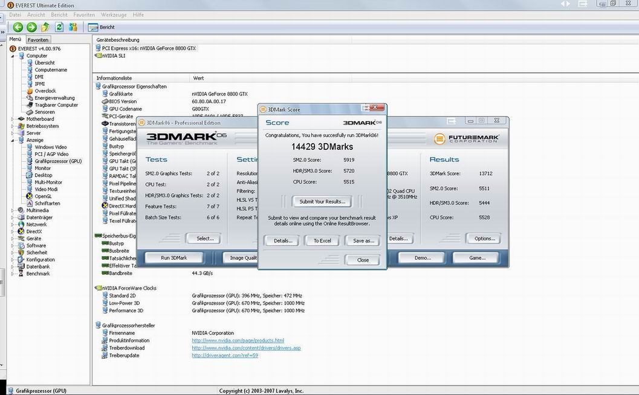Expand the Konfiguration tree node
This screenshot has width=639, height=395.
(13, 260)
